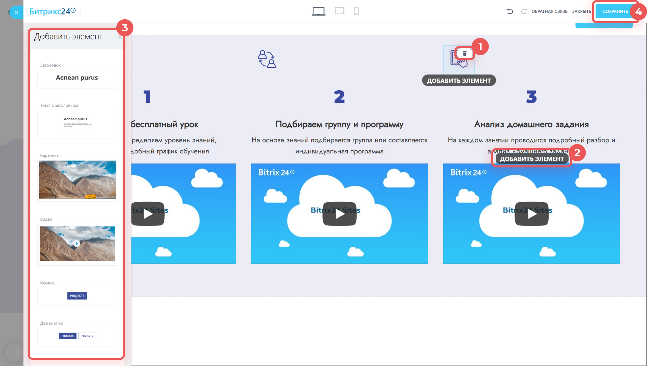Add Заголовок 'Aenean purus' element
Image resolution: width=647 pixels, height=366 pixels.
pyautogui.click(x=77, y=78)
